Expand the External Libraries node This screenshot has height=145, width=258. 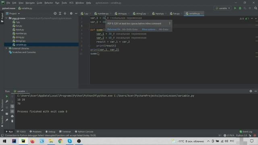click(6, 48)
